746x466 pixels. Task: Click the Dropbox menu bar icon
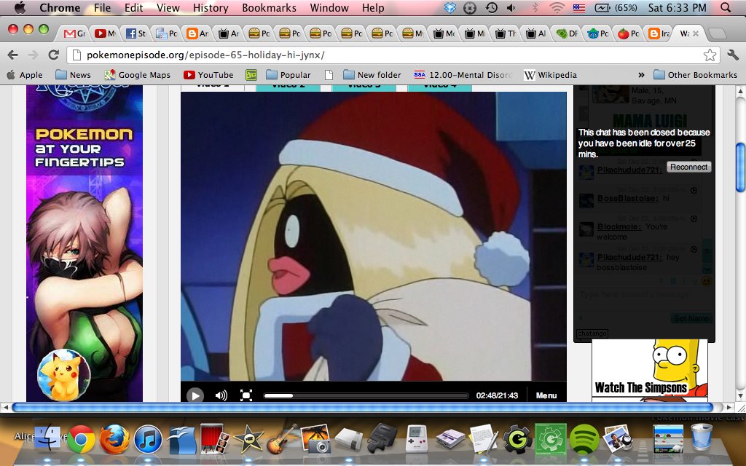pos(450,7)
